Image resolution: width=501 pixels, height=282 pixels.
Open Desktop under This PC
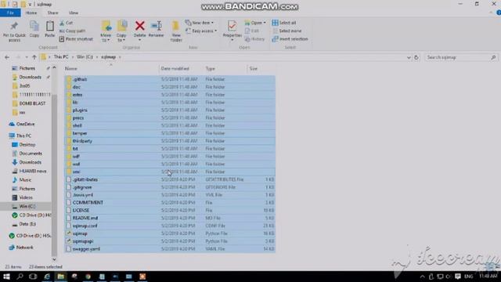coord(23,145)
